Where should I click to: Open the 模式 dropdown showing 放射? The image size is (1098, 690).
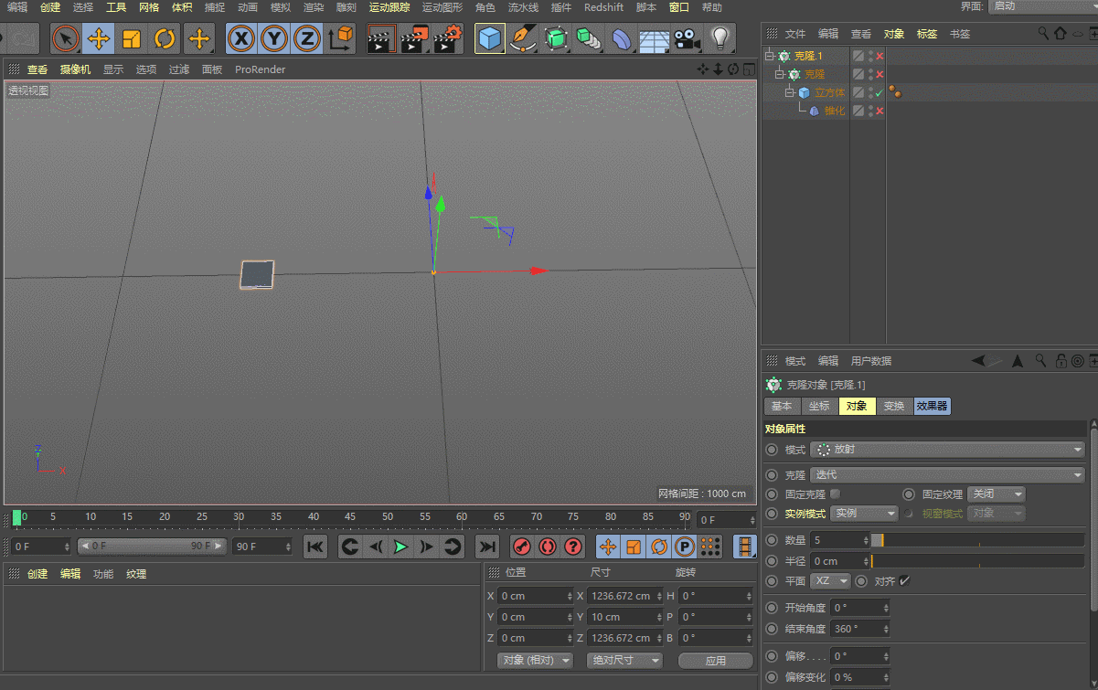pyautogui.click(x=947, y=450)
